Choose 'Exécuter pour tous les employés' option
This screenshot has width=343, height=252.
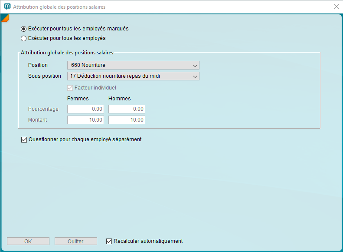tap(24, 38)
